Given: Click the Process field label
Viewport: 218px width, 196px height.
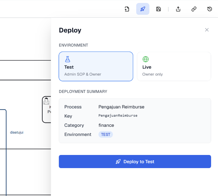Looking at the screenshot, I should tap(73, 107).
